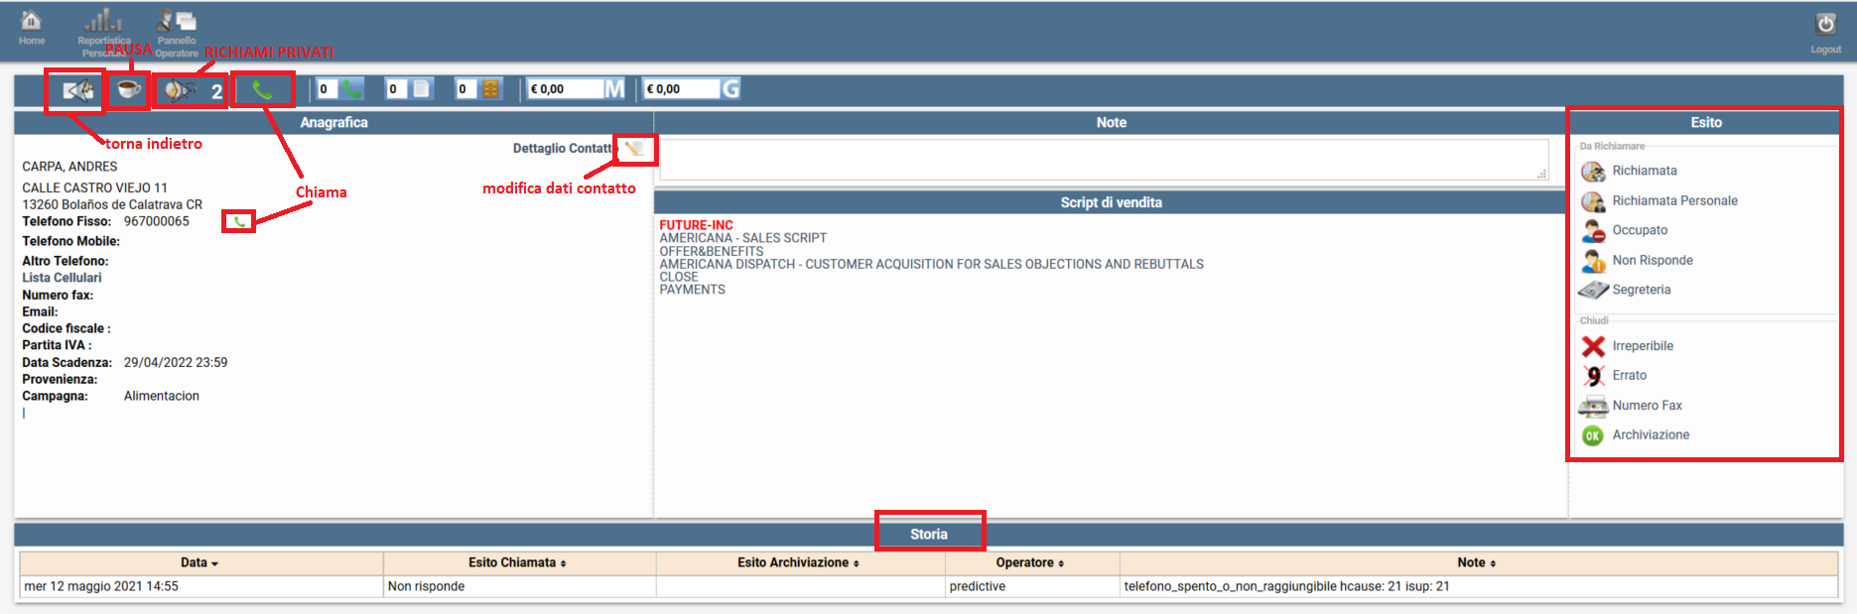Select the Archiviazione outcome
Screen dimensions: 1857x614
[x=1650, y=434]
